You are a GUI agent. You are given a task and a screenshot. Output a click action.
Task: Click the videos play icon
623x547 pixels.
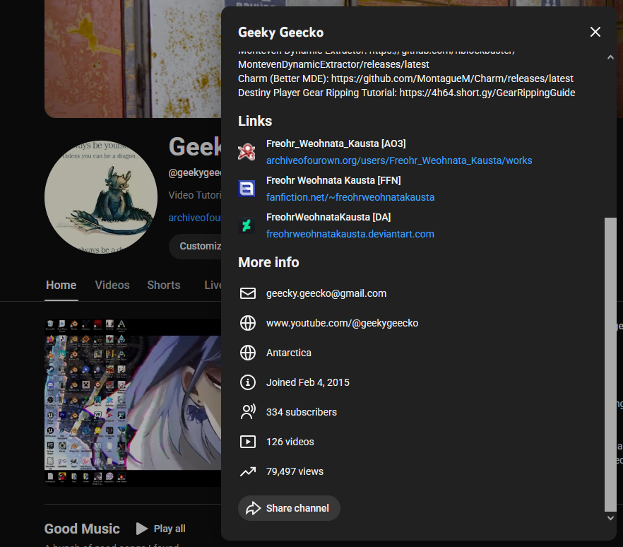[248, 442]
